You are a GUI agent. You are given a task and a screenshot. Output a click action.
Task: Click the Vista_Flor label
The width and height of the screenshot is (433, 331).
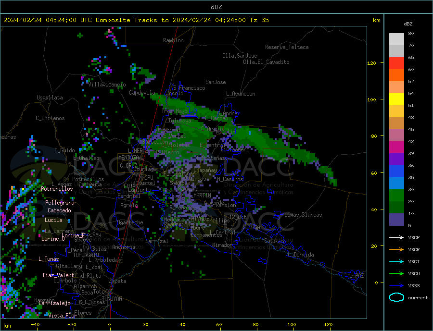63,316
